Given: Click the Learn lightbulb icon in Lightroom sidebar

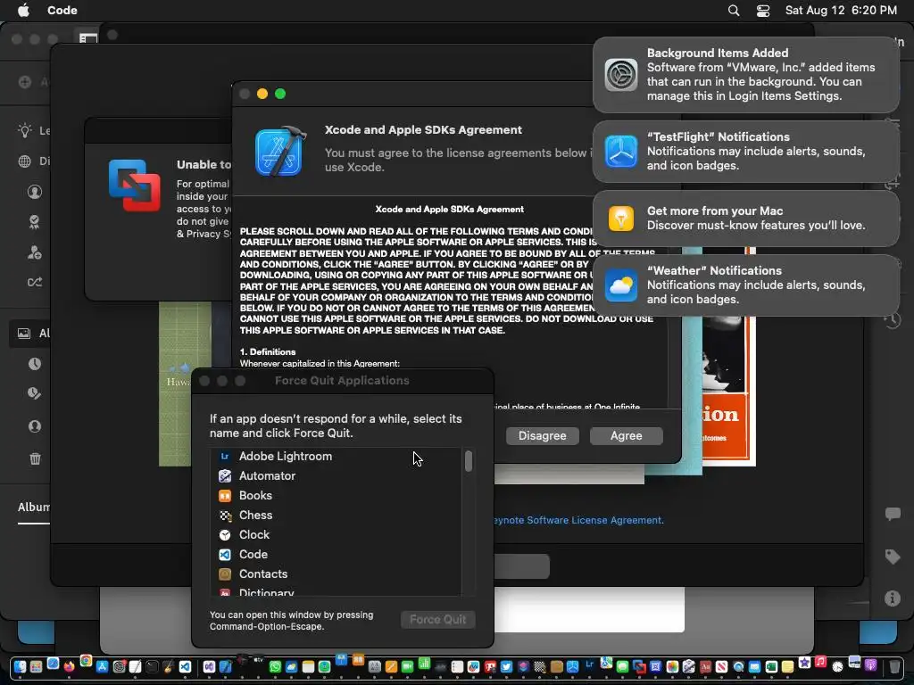Looking at the screenshot, I should [x=24, y=130].
